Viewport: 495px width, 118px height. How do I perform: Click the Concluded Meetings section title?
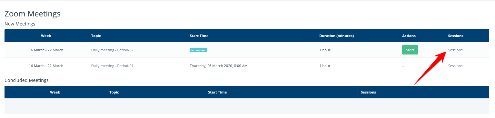pyautogui.click(x=26, y=80)
